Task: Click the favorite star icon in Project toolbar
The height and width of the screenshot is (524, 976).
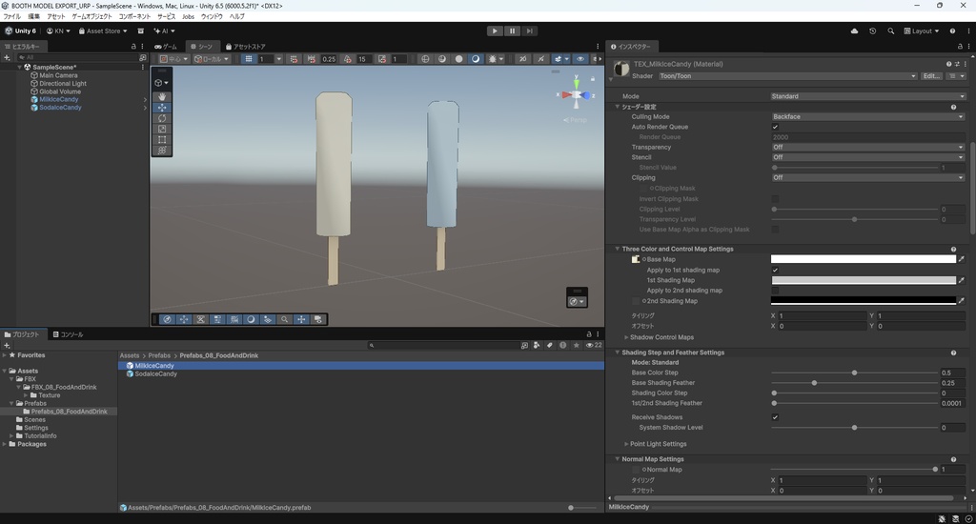Action: click(577, 345)
